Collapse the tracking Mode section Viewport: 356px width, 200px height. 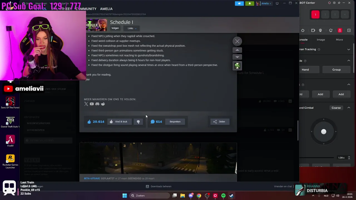click(348, 61)
